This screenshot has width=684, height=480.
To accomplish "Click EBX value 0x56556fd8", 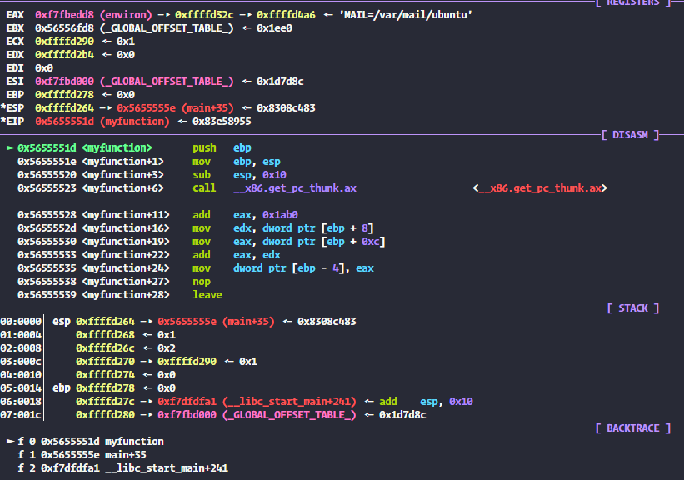I will click(64, 28).
